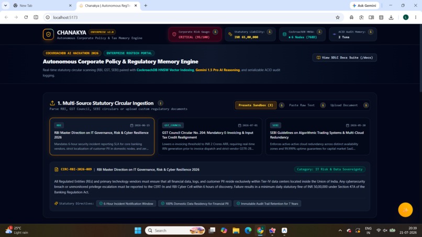Open the orange floating assistant button
422x237 pixels.
click(x=405, y=210)
